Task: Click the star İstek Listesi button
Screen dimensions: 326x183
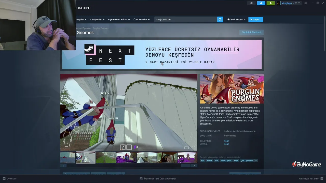Action: (x=236, y=19)
